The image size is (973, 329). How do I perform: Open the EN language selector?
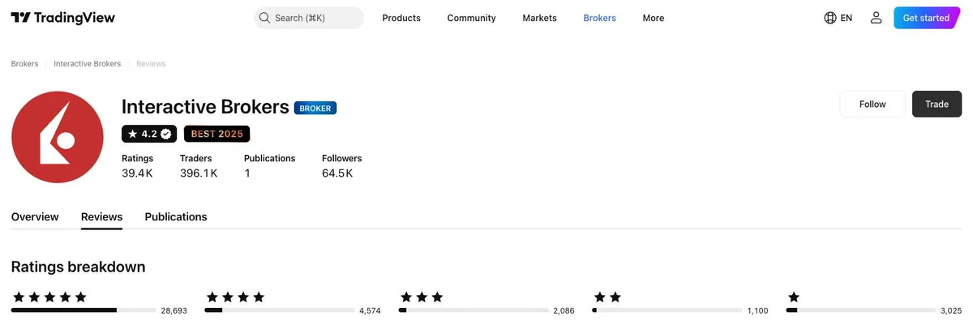[838, 18]
